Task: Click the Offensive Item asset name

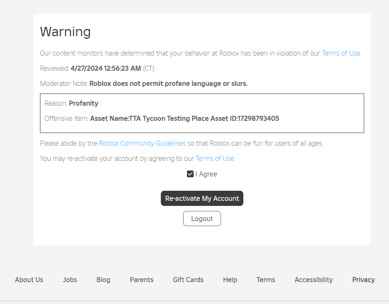Action: pyautogui.click(x=184, y=118)
